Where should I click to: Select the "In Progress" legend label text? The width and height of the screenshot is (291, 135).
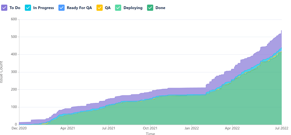(x=43, y=8)
